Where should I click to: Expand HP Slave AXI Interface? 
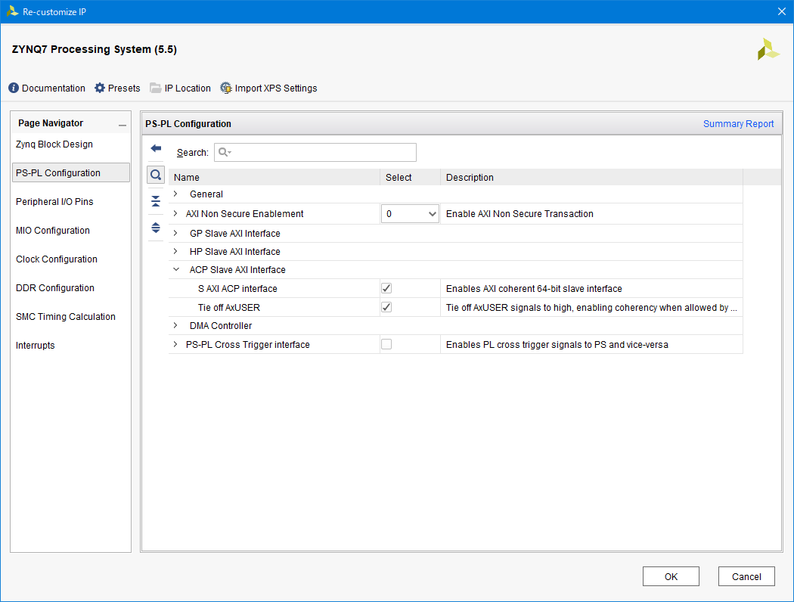point(175,251)
